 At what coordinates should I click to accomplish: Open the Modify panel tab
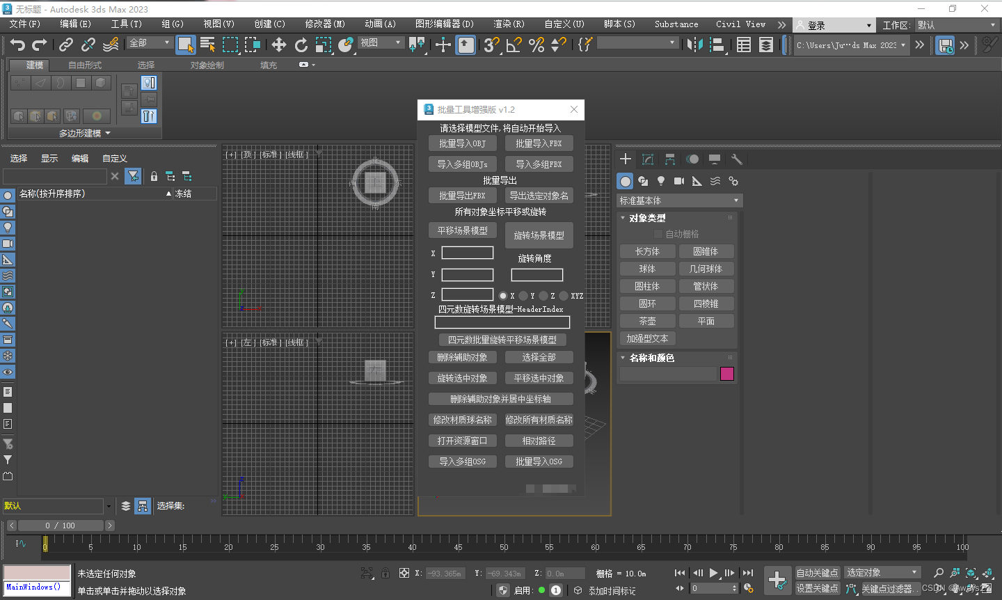(648, 159)
